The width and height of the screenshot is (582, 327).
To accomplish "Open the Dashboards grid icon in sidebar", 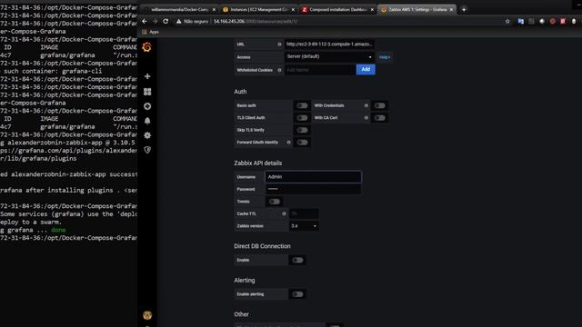I will click(147, 92).
